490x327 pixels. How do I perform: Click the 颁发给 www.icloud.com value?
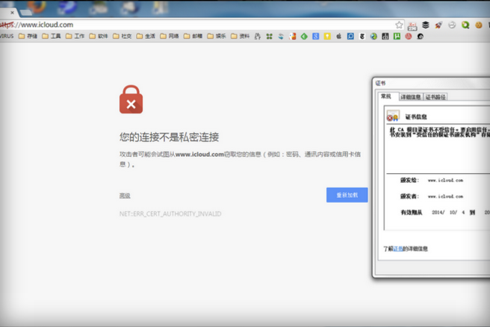tap(445, 180)
